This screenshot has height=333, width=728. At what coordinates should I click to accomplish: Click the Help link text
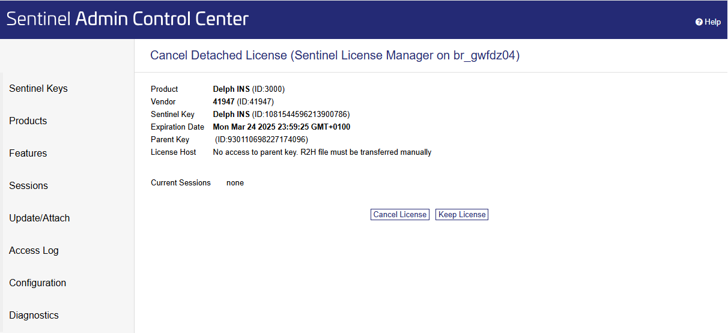(713, 22)
